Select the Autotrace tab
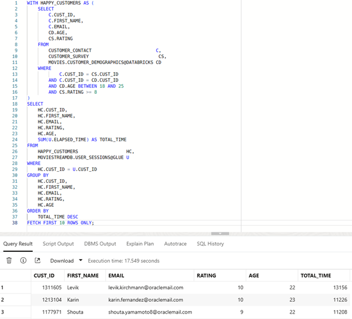The height and width of the screenshot is (319, 352). pyautogui.click(x=175, y=244)
